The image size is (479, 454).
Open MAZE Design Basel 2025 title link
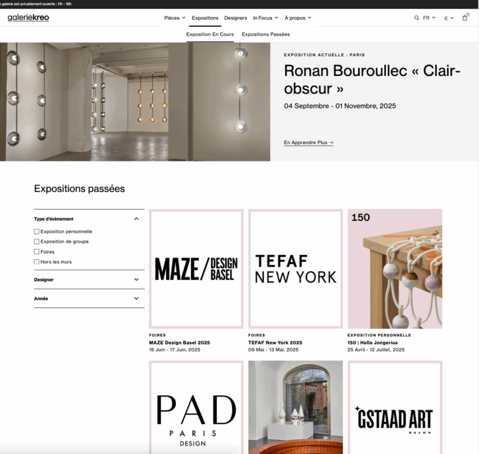pyautogui.click(x=180, y=342)
